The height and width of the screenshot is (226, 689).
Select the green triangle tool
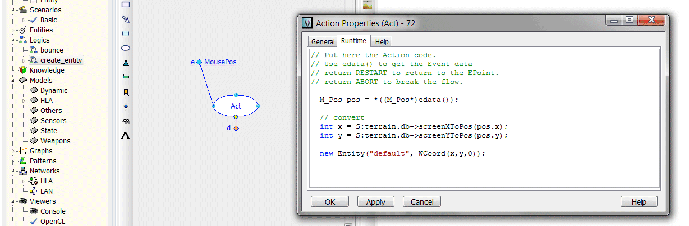click(126, 63)
